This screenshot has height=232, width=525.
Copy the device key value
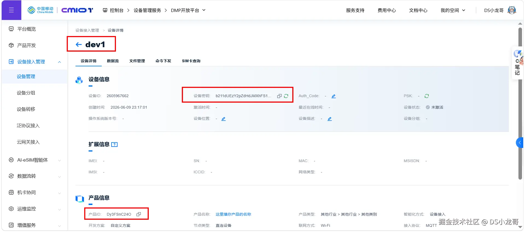pos(279,96)
